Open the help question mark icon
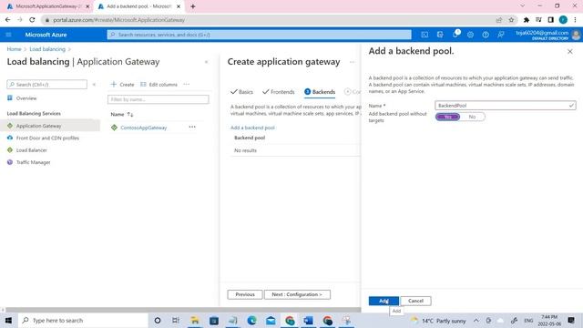The width and height of the screenshot is (583, 328). pyautogui.click(x=486, y=35)
